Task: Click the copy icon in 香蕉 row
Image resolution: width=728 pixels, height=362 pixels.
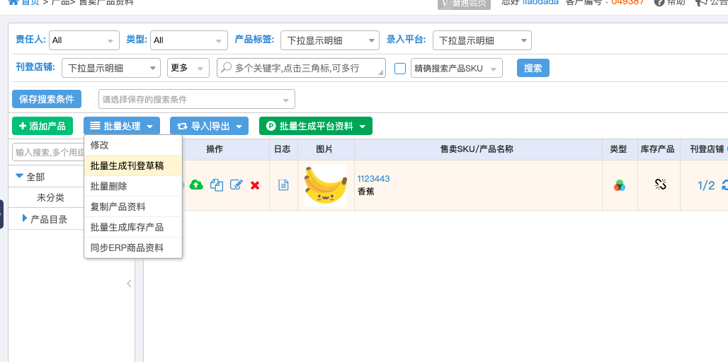Action: (217, 185)
